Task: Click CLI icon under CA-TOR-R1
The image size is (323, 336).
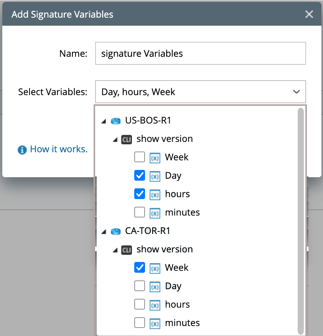Action: coord(126,250)
